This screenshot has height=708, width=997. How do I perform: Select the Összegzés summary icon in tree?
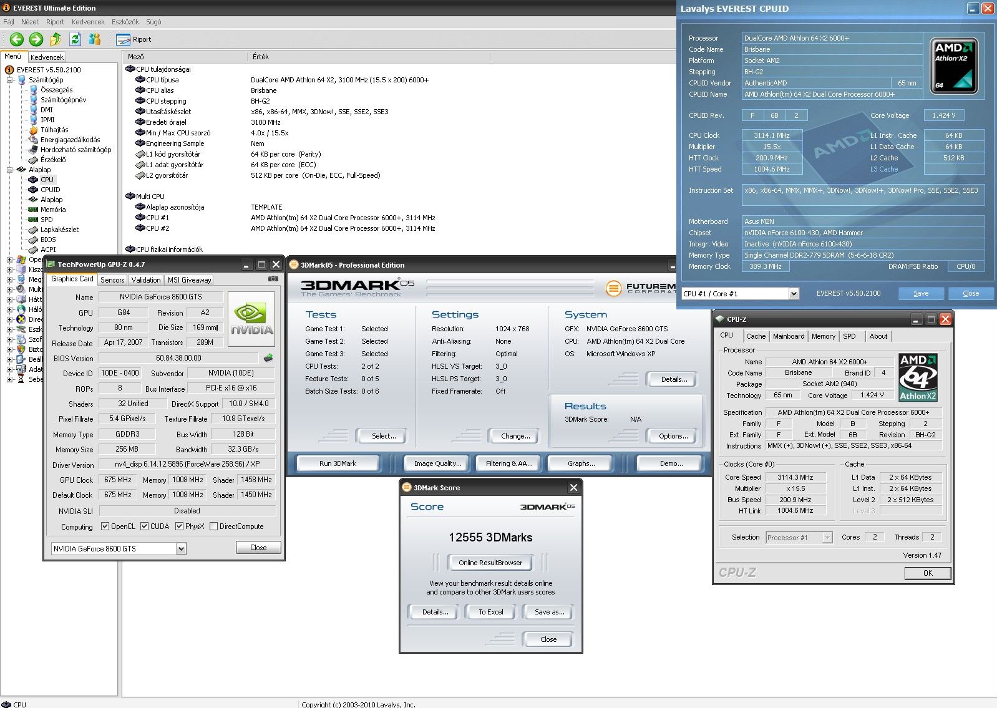pos(34,90)
